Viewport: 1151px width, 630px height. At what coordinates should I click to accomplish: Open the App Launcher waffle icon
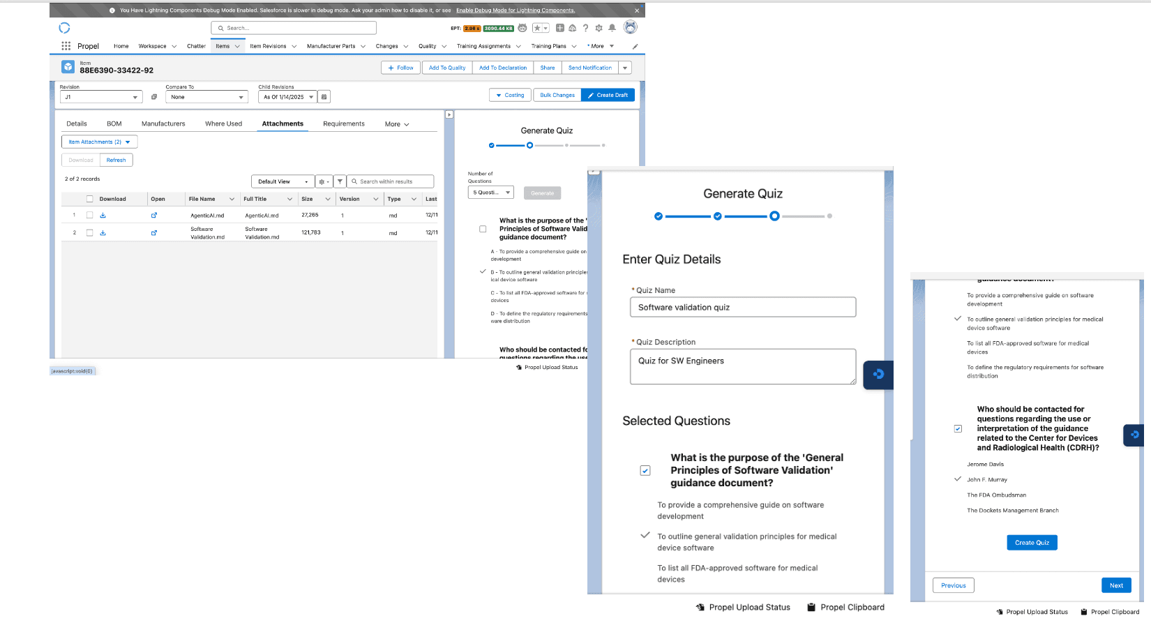point(66,46)
